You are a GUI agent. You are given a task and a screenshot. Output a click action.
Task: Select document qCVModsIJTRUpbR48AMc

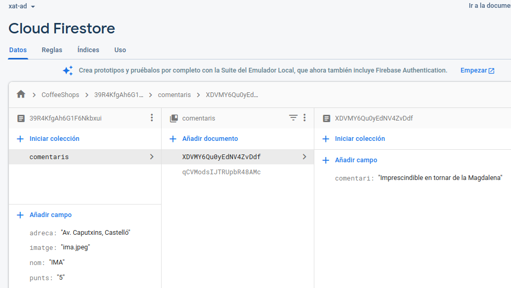pyautogui.click(x=221, y=172)
